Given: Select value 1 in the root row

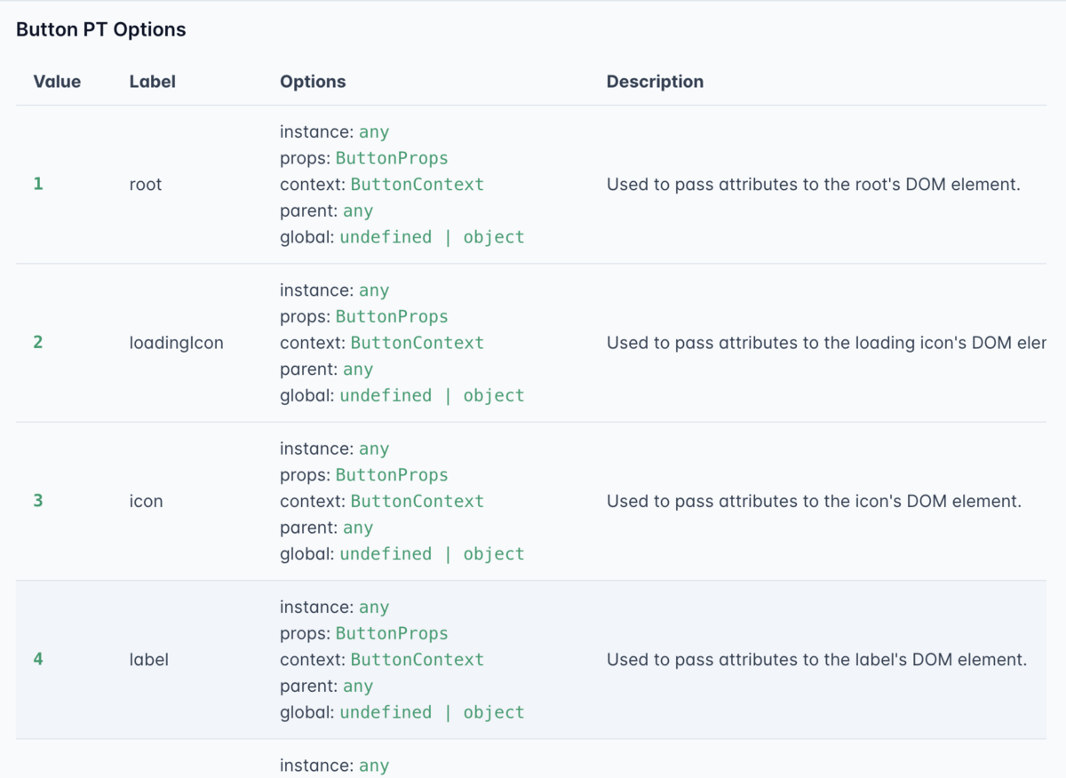Looking at the screenshot, I should [38, 184].
